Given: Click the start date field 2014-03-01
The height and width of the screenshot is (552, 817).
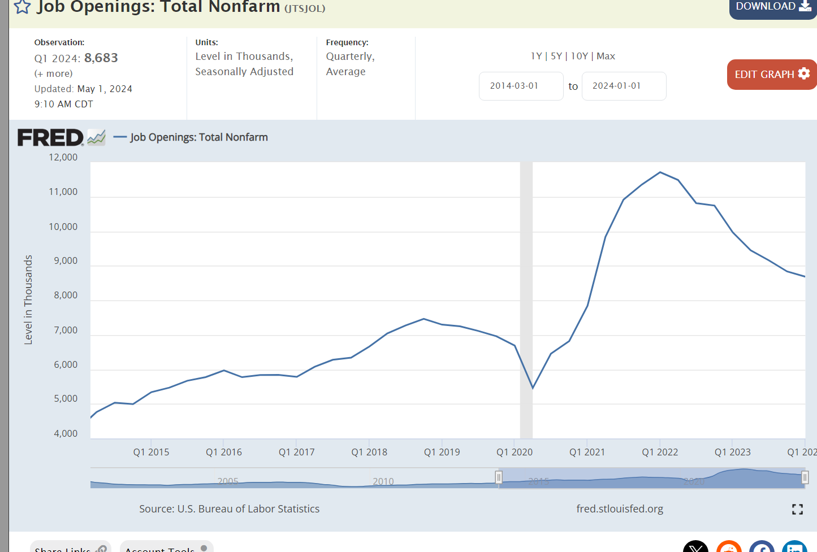Looking at the screenshot, I should [x=521, y=86].
